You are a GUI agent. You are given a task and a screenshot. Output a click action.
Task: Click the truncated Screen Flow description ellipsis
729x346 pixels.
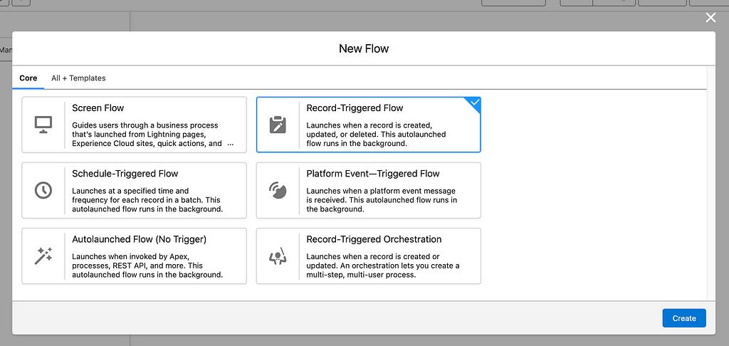pos(230,144)
